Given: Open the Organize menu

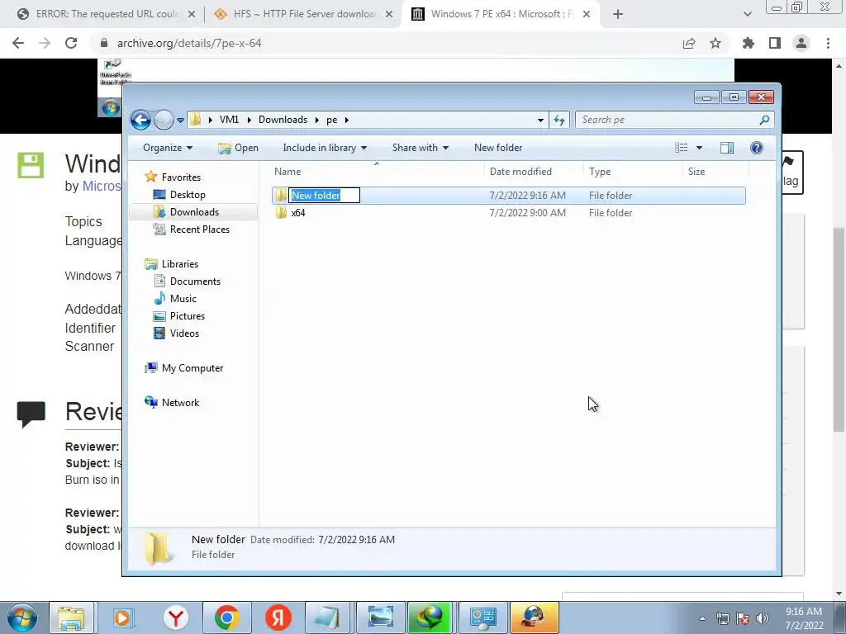Looking at the screenshot, I should 167,148.
